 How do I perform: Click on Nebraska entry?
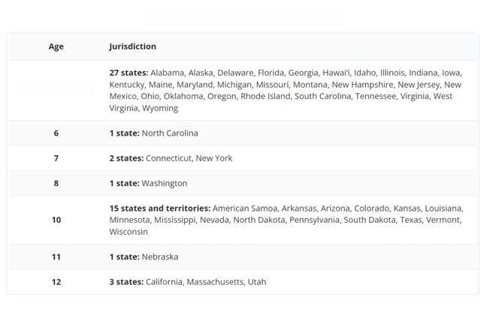coord(160,257)
